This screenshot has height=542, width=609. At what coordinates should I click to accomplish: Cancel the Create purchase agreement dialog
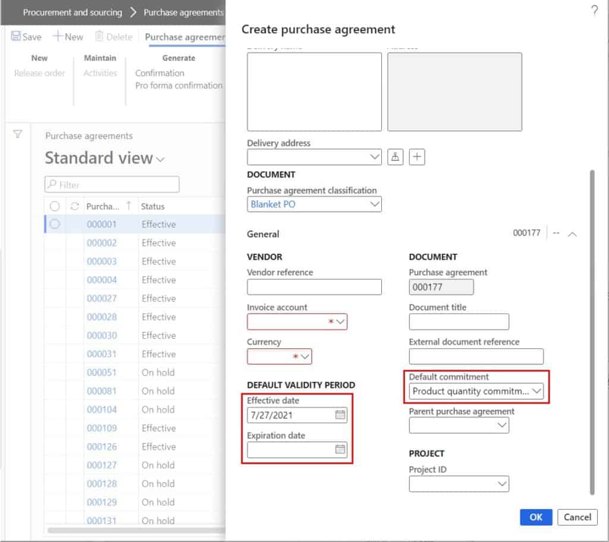point(577,517)
